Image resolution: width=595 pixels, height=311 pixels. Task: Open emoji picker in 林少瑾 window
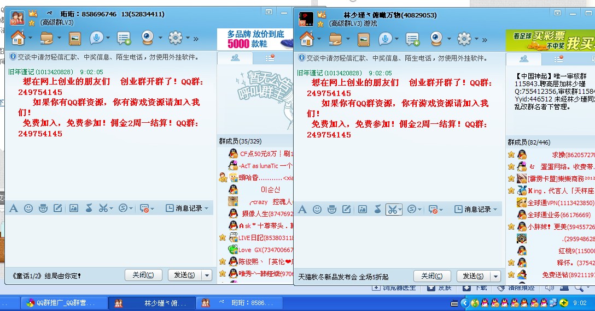point(317,210)
